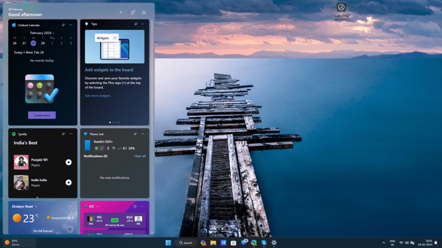
Task: Click the battery indicator on Phone Link widget
Action: click(x=124, y=148)
